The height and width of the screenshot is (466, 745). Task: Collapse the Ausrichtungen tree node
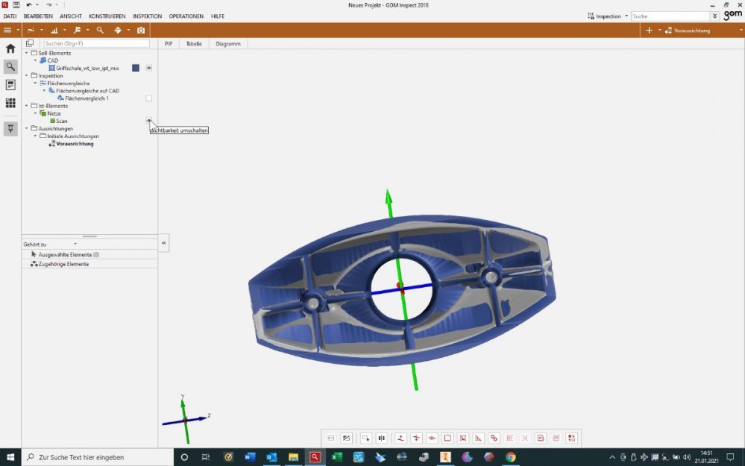click(x=27, y=128)
